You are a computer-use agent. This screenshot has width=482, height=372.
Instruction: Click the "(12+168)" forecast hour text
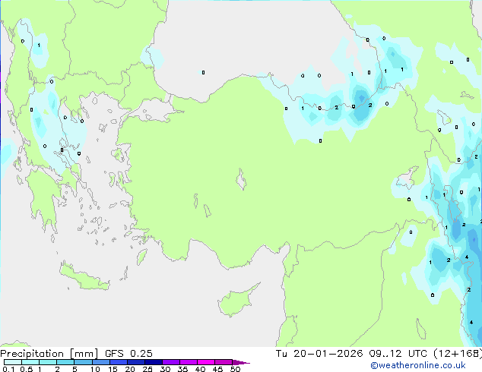458,354
